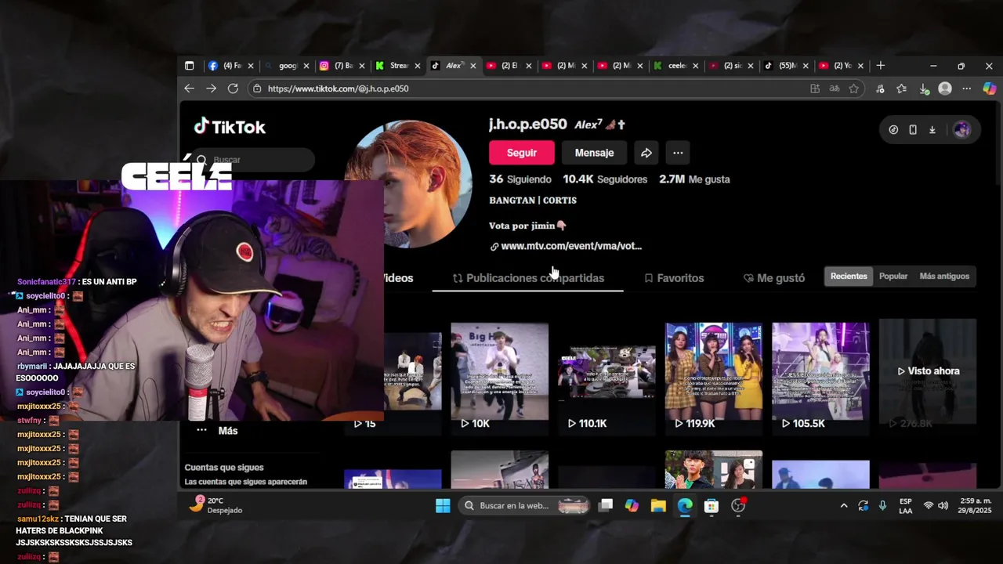Open Microsoft Store from taskbar

(712, 506)
